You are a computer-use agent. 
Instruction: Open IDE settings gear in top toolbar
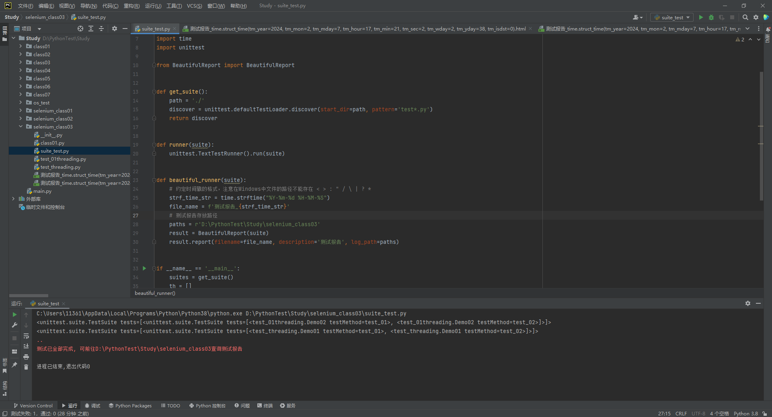click(x=756, y=17)
